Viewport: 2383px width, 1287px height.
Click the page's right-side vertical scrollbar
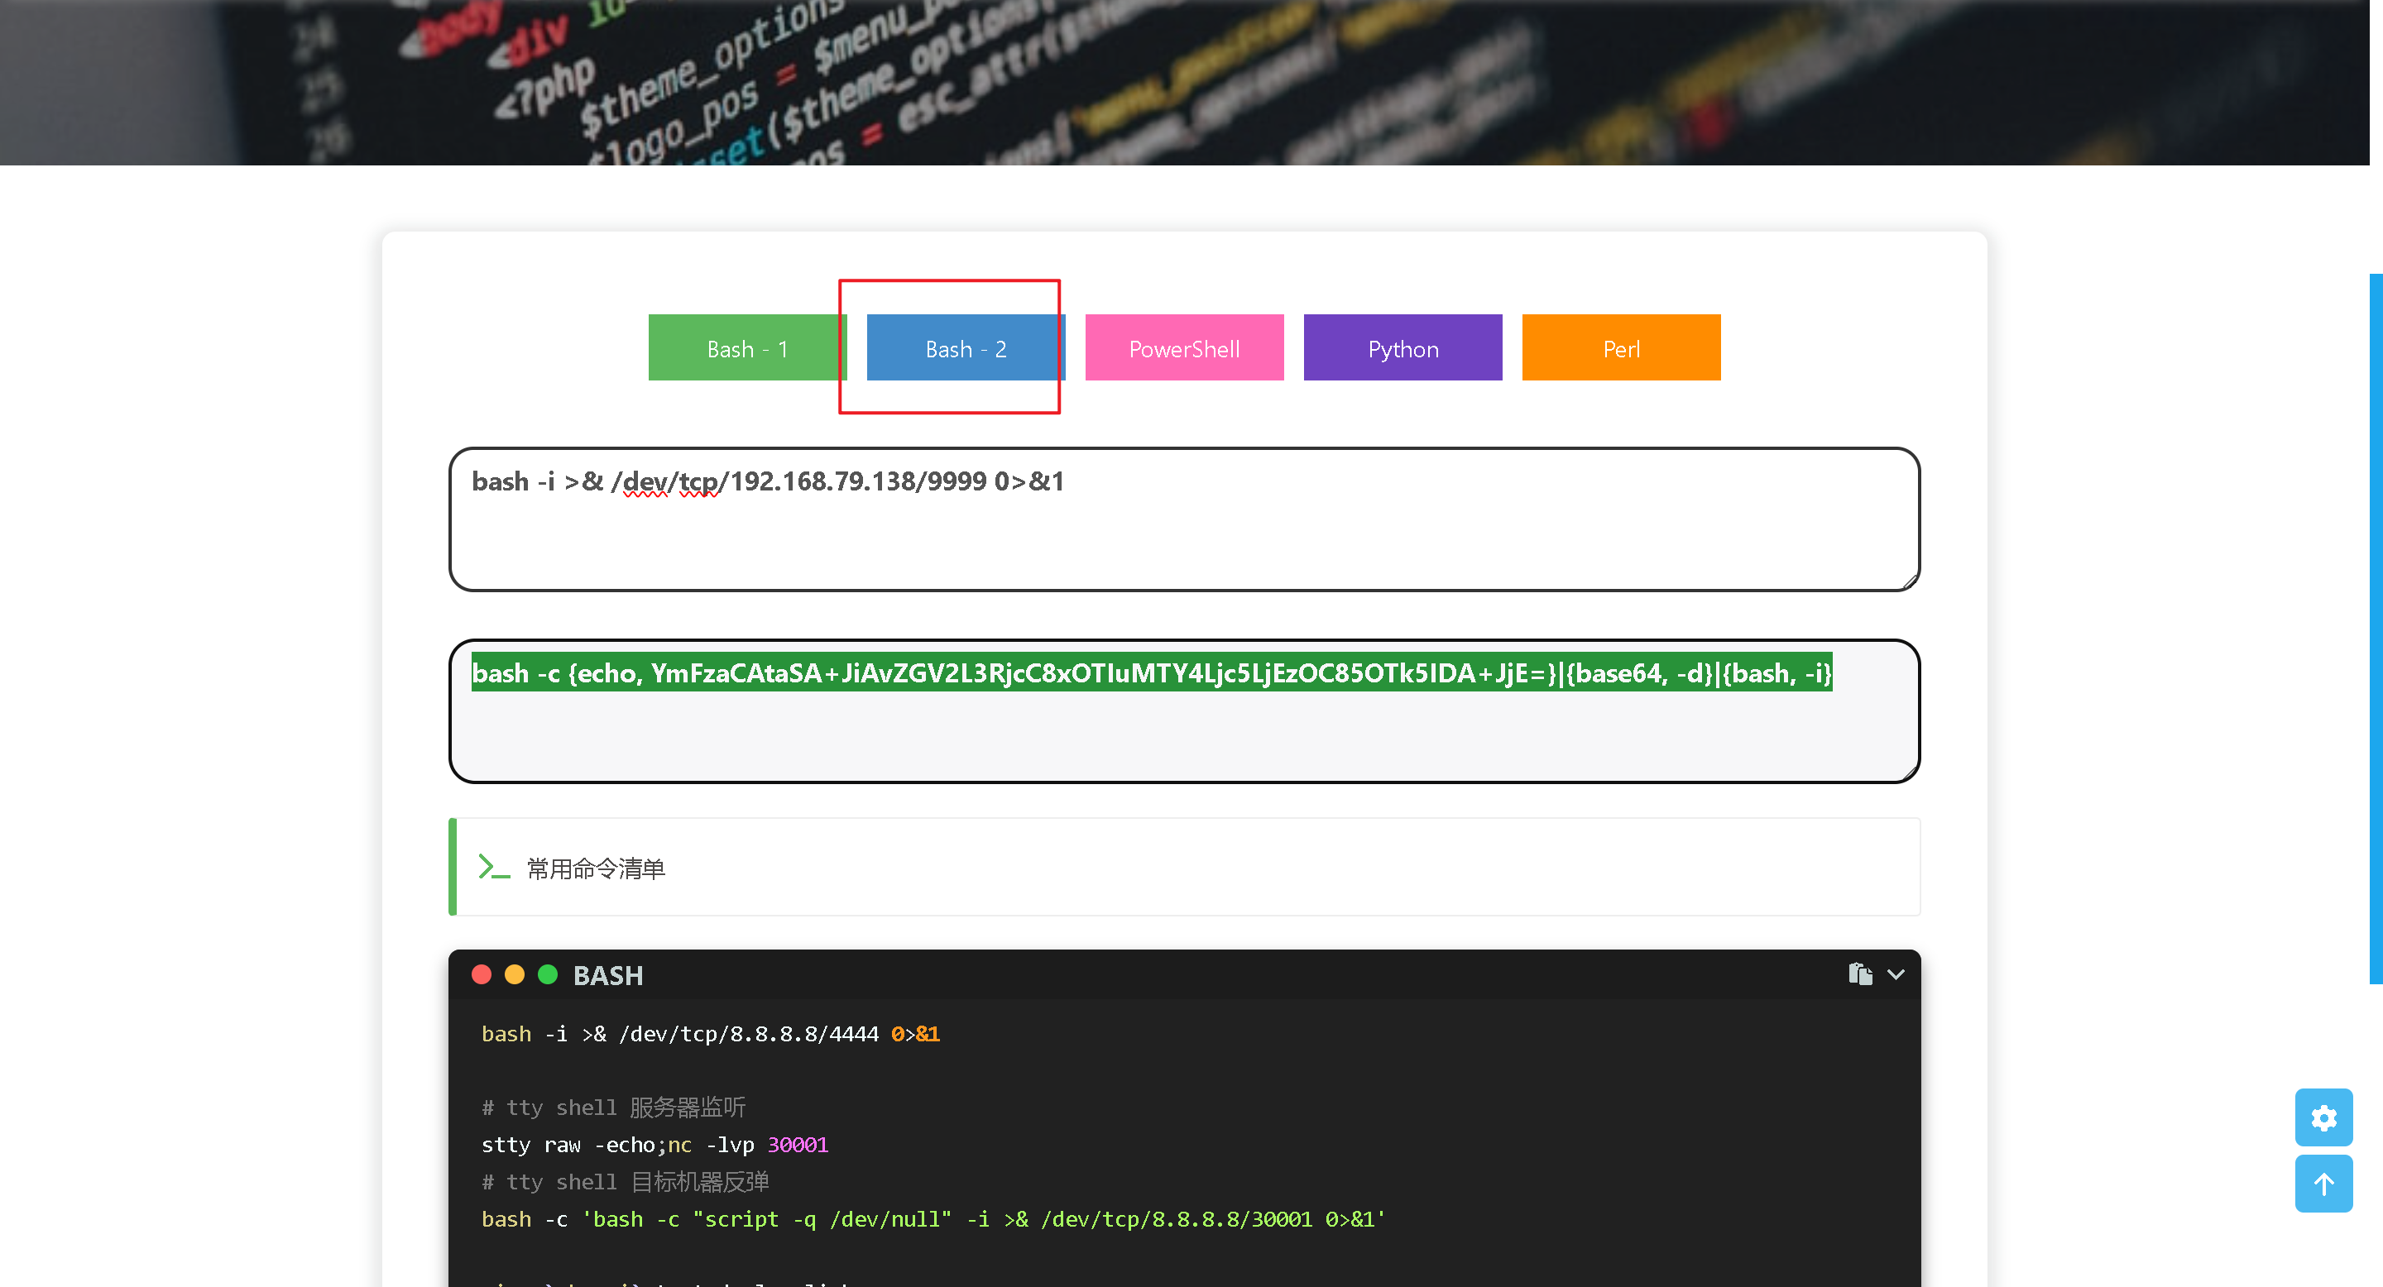(x=2375, y=629)
